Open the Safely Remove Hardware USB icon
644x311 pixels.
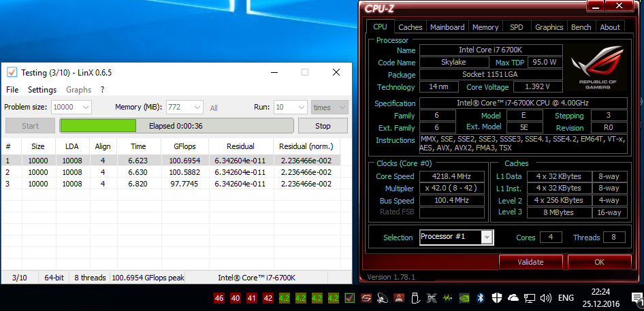415,298
